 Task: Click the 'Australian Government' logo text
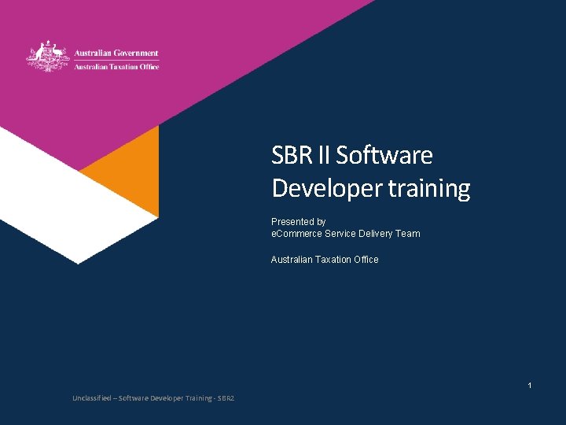pyautogui.click(x=116, y=54)
